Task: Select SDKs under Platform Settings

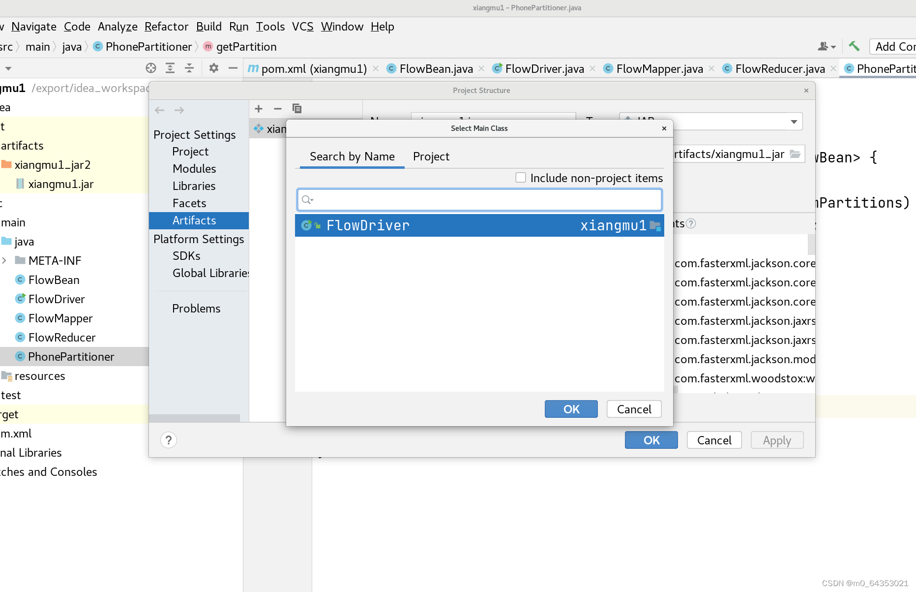Action: [186, 256]
